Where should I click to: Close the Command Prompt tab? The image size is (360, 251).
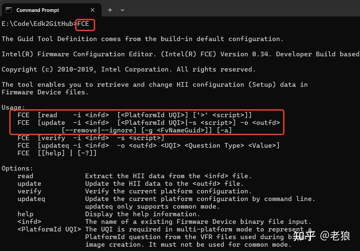click(92, 10)
